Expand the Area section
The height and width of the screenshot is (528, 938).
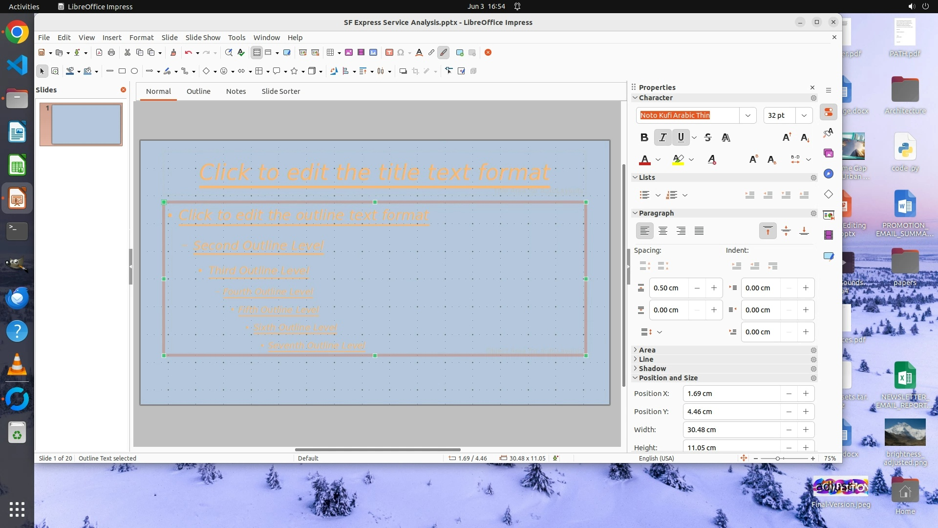click(x=647, y=350)
